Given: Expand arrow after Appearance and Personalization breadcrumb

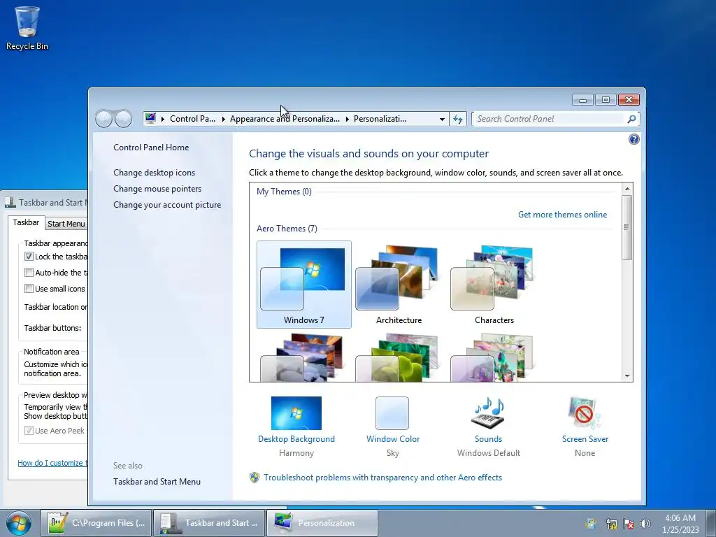Looking at the screenshot, I should (x=347, y=119).
